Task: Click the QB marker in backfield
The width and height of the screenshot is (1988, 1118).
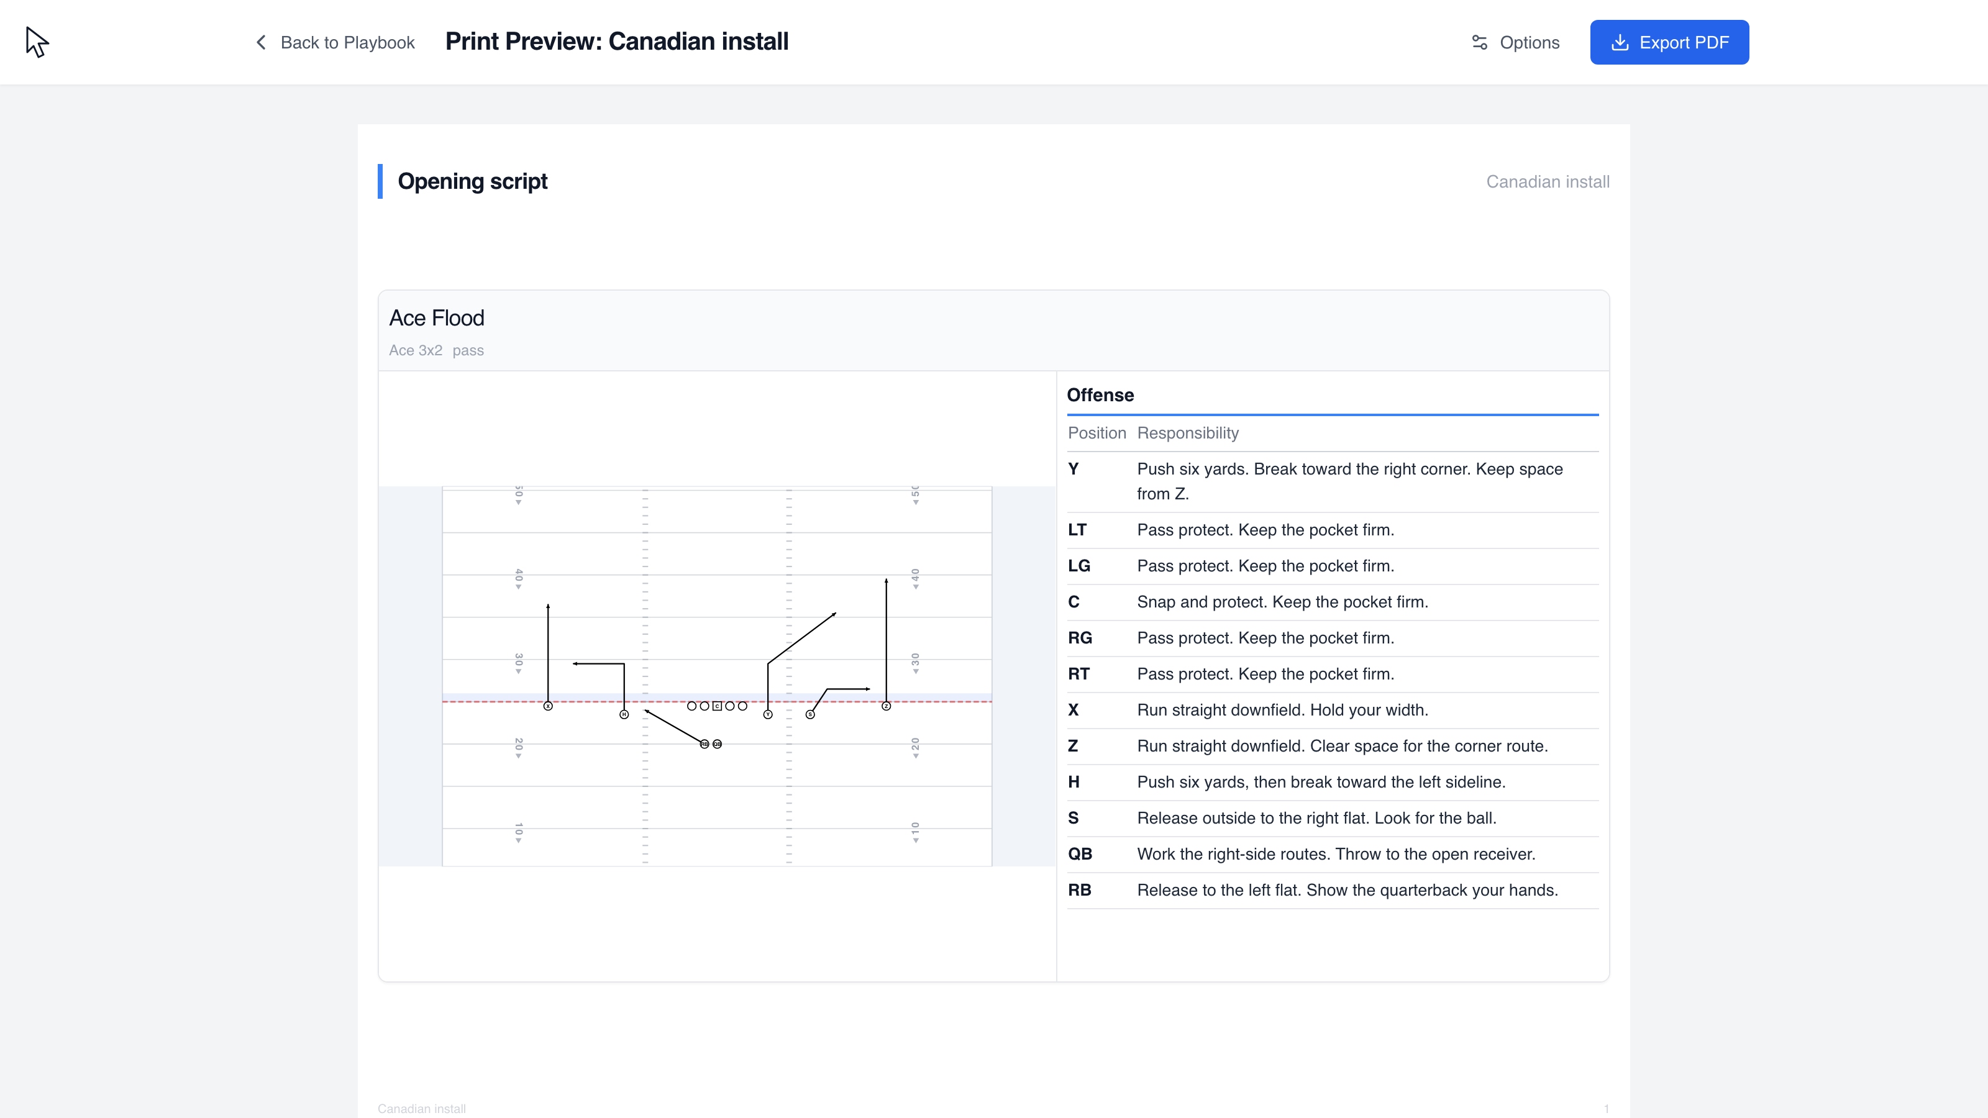Action: click(717, 744)
